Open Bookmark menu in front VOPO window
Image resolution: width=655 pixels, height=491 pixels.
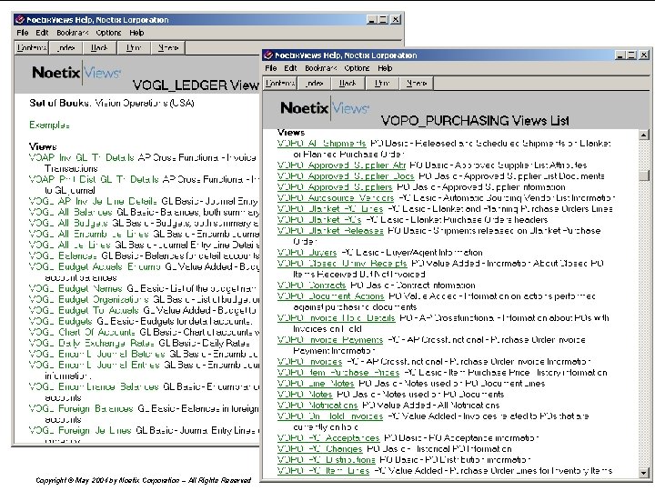click(320, 68)
